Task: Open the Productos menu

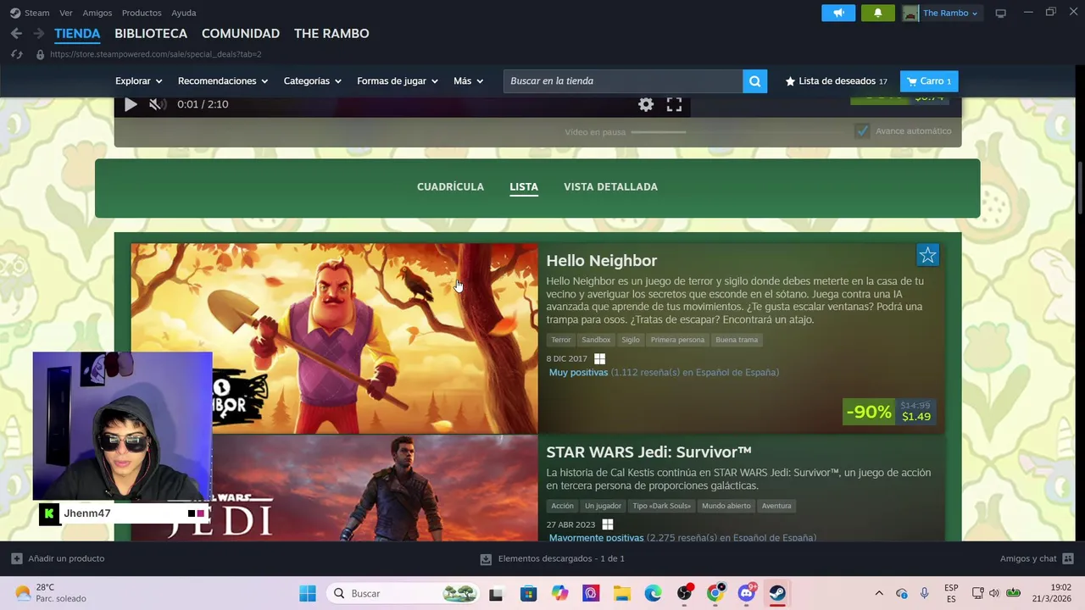Action: coord(142,13)
